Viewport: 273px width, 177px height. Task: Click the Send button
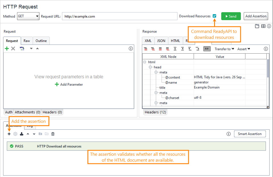click(231, 16)
